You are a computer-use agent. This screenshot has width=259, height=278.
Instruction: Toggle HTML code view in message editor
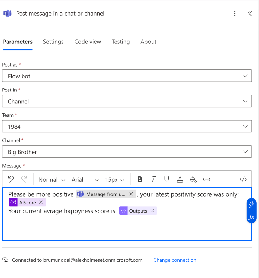point(243,179)
